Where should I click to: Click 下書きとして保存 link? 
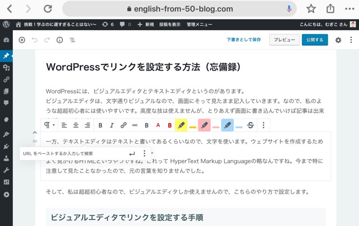pyautogui.click(x=243, y=40)
